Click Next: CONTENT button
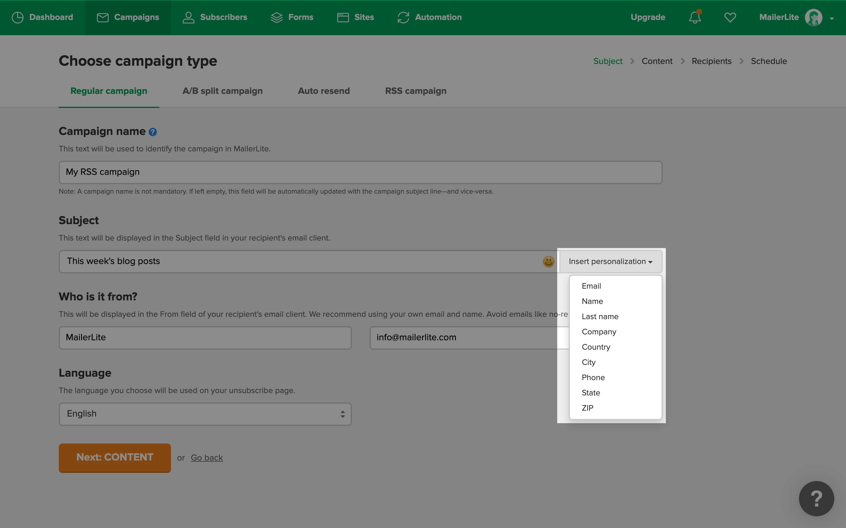The image size is (846, 528). 115,458
